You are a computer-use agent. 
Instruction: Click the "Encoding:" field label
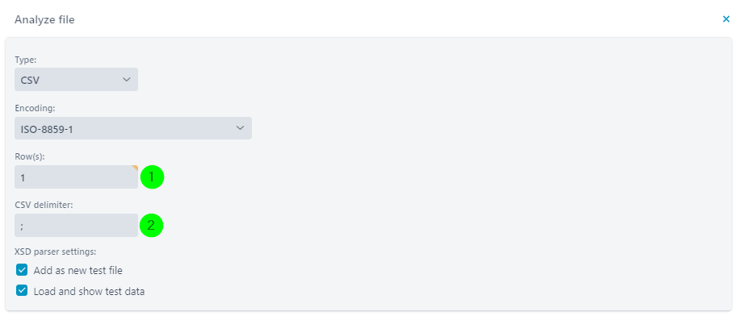click(35, 108)
